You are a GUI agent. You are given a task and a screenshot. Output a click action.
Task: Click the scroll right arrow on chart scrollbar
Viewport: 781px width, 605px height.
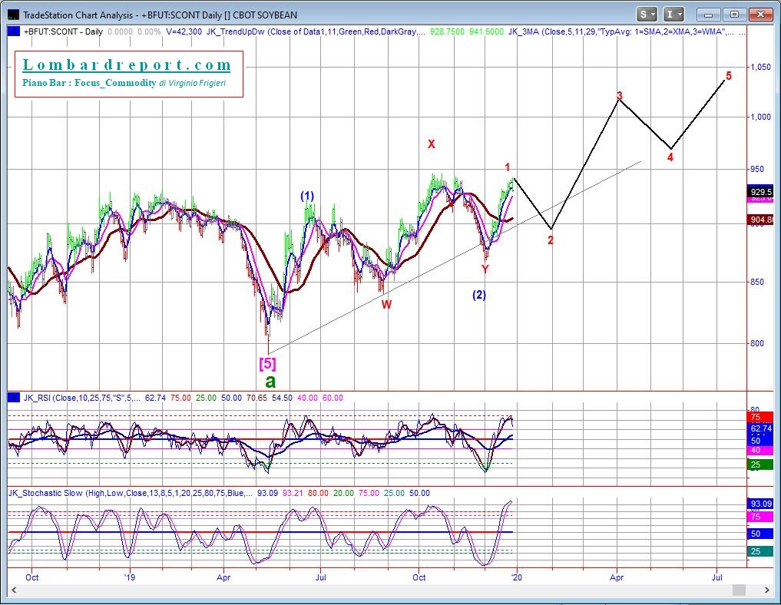click(767, 590)
